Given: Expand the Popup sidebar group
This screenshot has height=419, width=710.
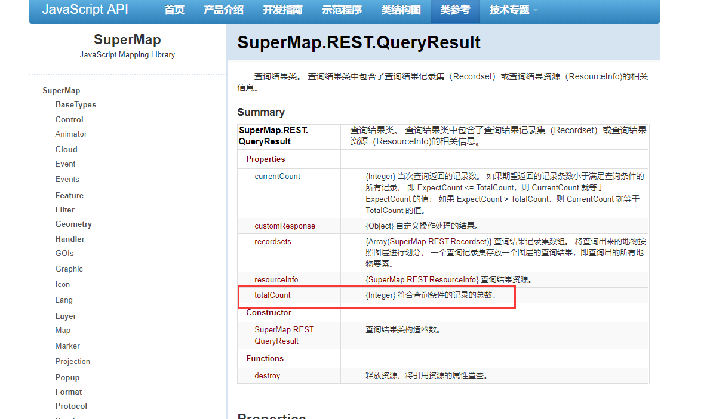Looking at the screenshot, I should tap(67, 377).
